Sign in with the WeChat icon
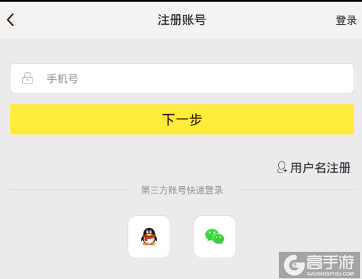362x279 pixels. [214, 236]
